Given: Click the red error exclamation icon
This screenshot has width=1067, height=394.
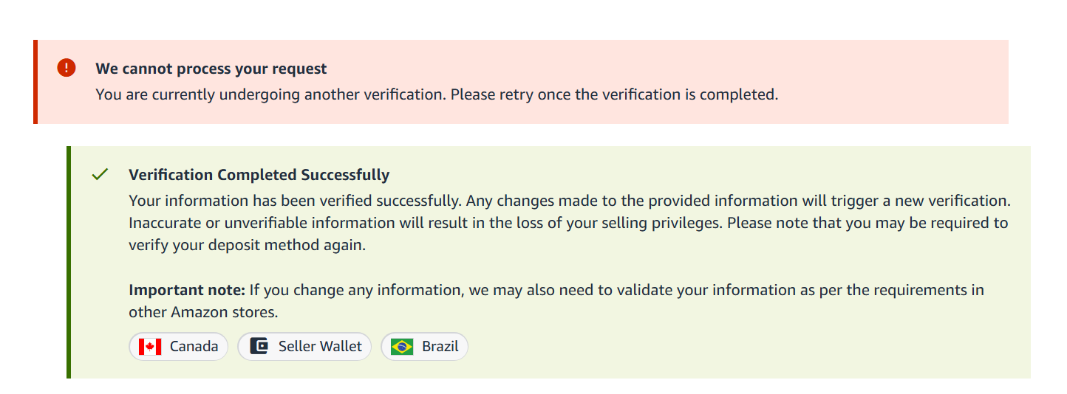Looking at the screenshot, I should (67, 68).
